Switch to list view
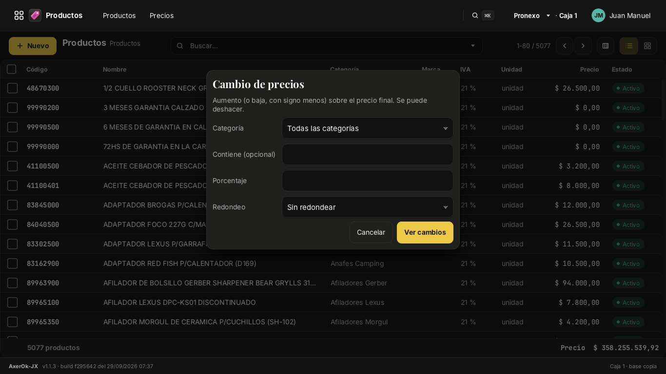 [629, 46]
